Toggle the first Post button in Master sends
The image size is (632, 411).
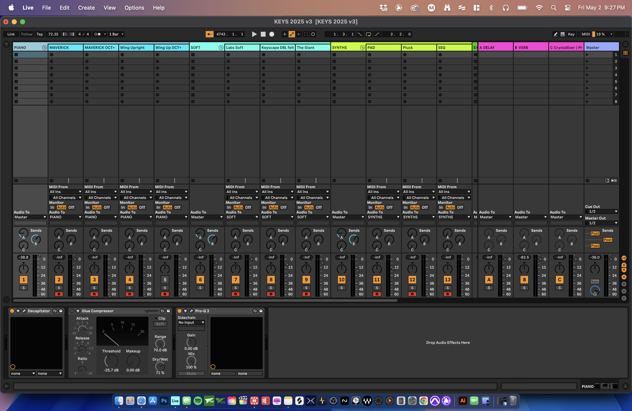(595, 233)
